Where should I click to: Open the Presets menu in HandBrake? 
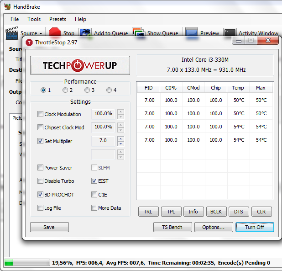click(x=58, y=19)
